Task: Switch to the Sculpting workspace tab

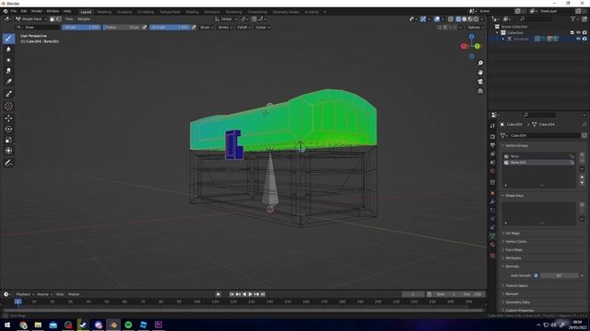Action: coord(124,12)
